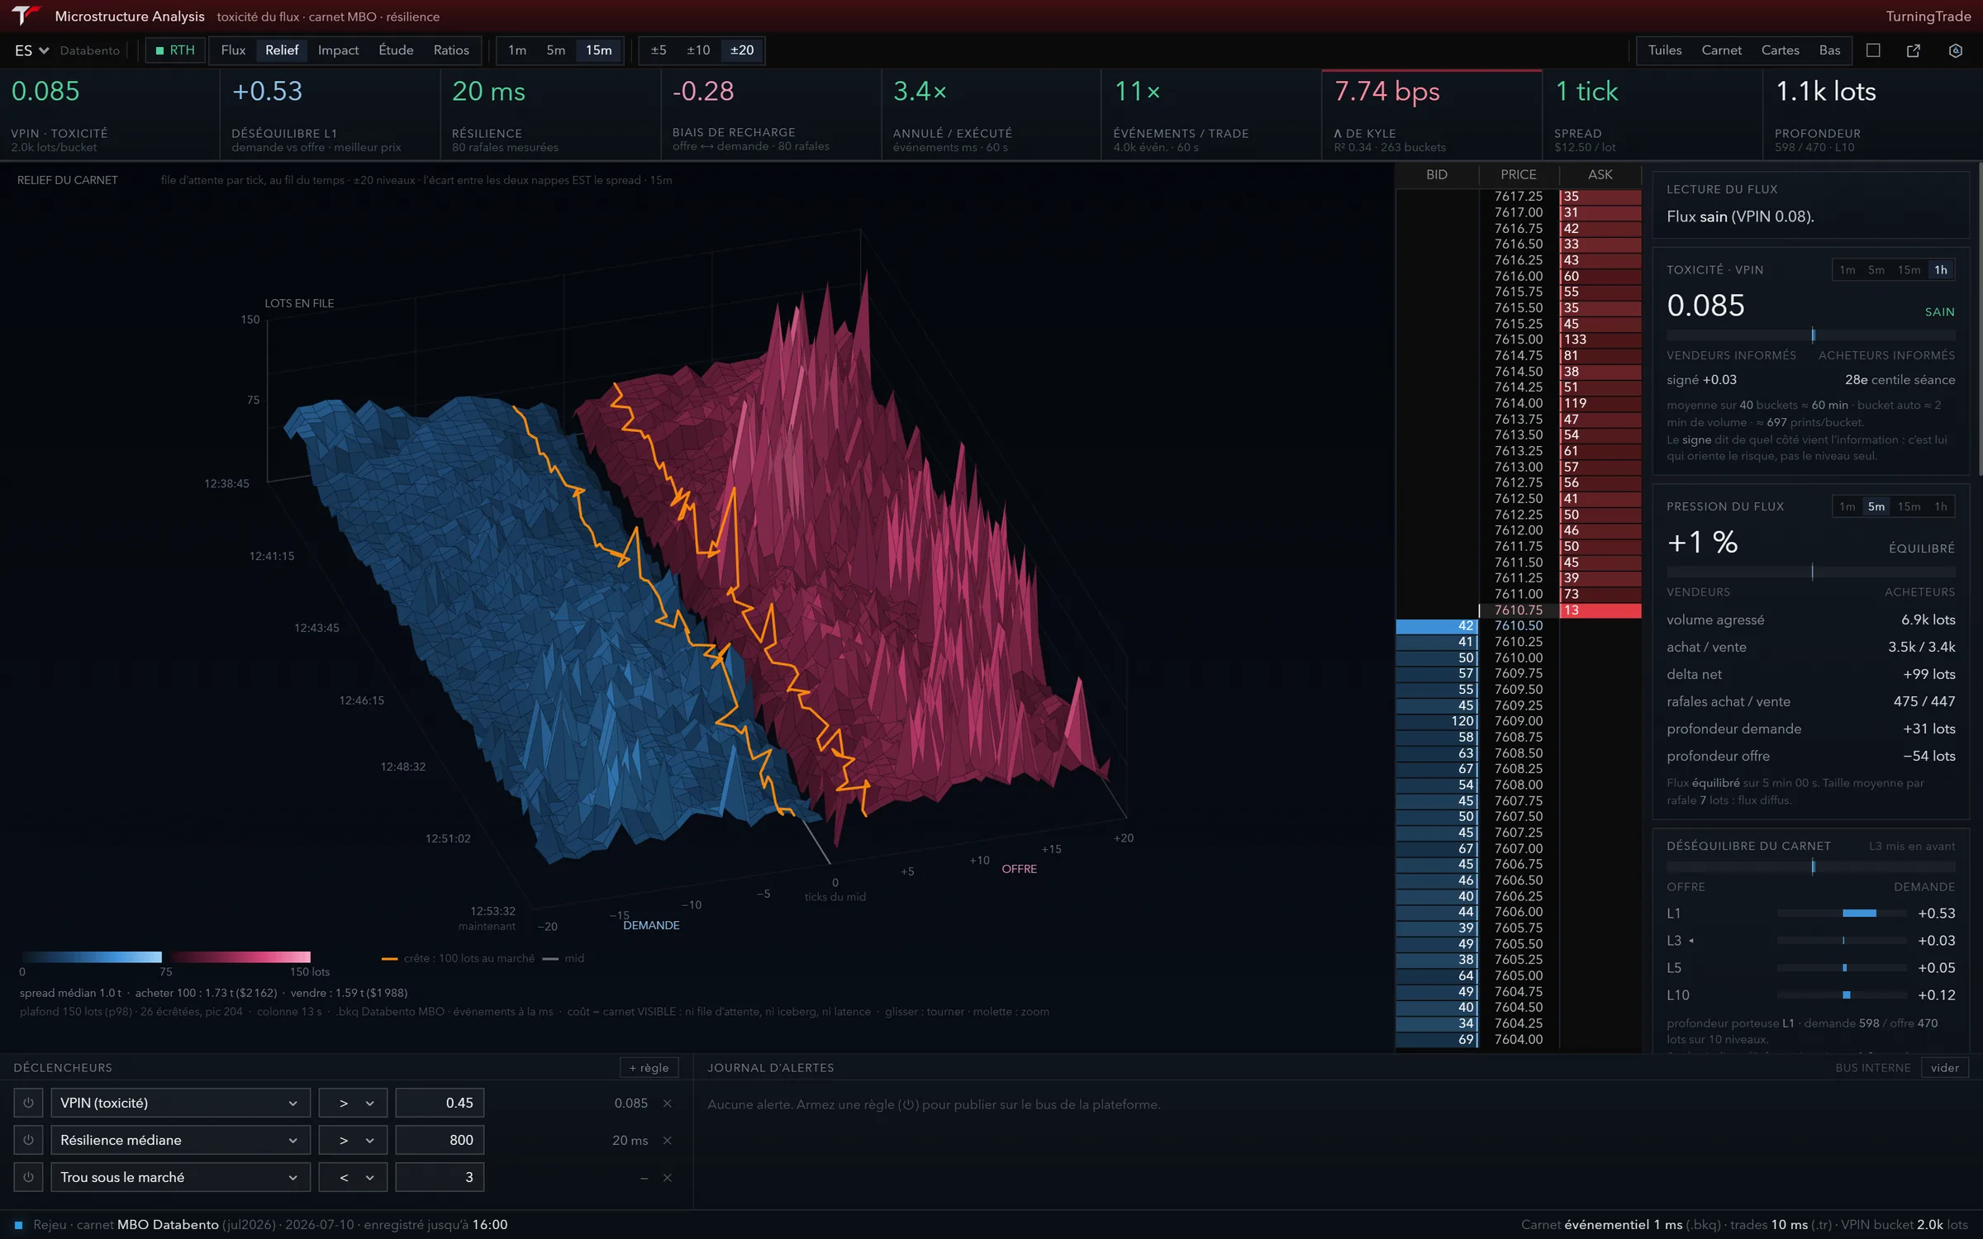Select 15m in Toxicité VPIN panel
Image resolution: width=1983 pixels, height=1239 pixels.
click(1909, 270)
